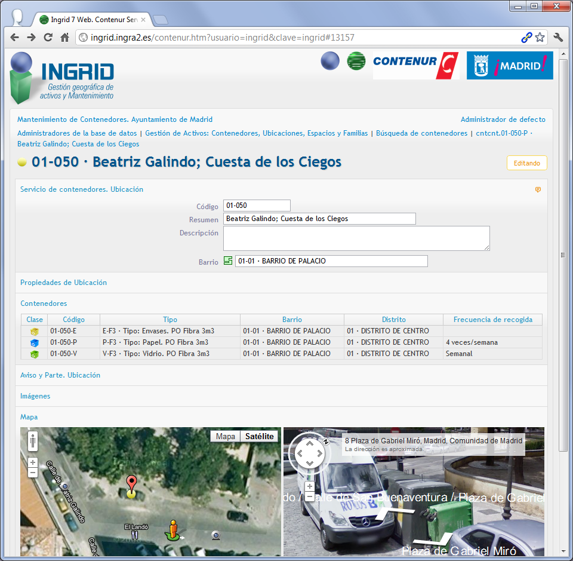Bookmark the page with the star icon
The image size is (573, 561).
[540, 37]
